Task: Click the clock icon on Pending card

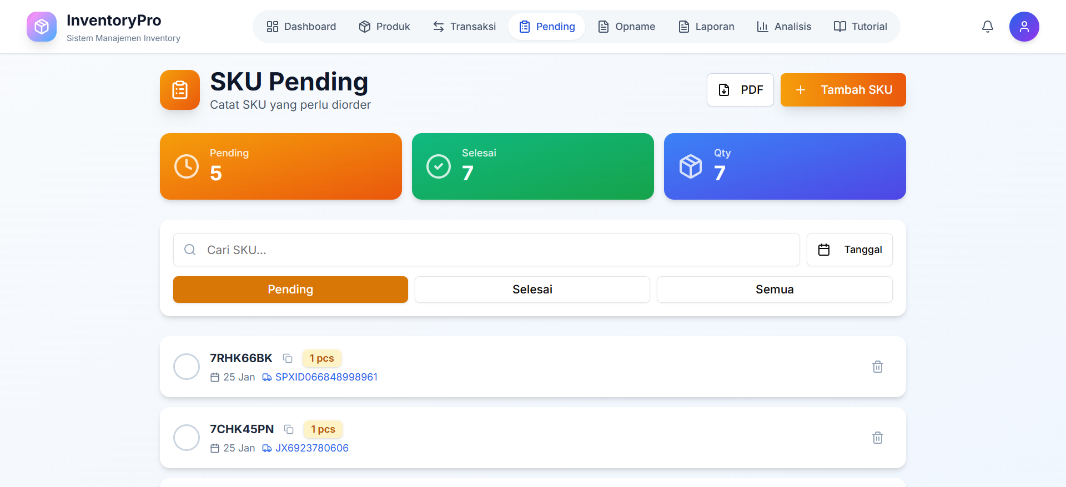Action: coord(187,166)
